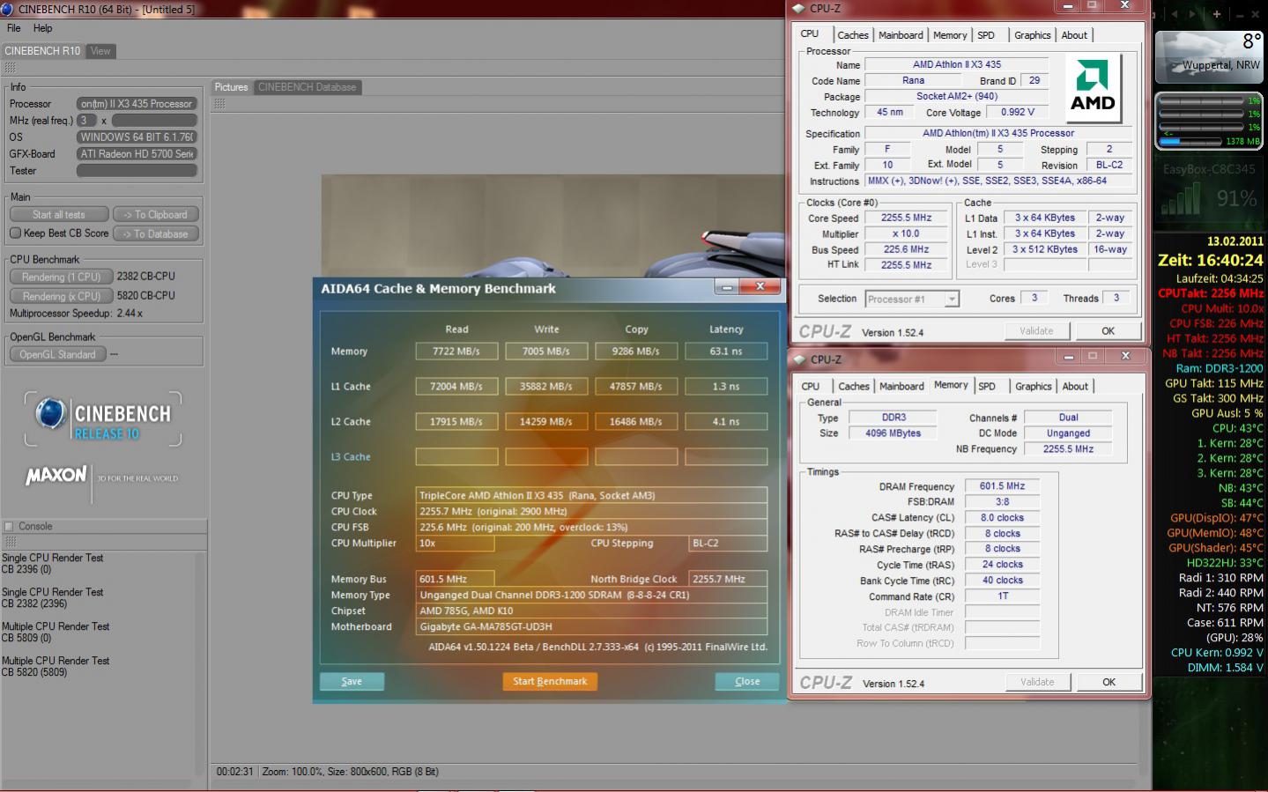Click OK in top CPU-Z window
The width and height of the screenshot is (1268, 792).
1108,331
